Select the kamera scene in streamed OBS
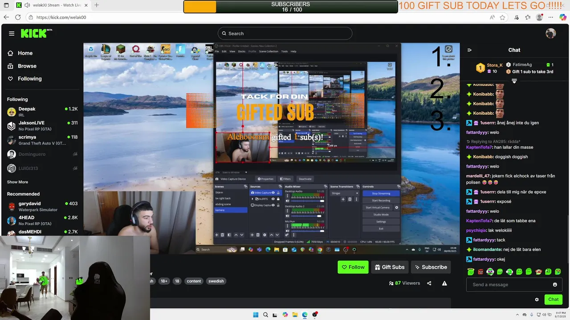The image size is (570, 320). click(231, 210)
